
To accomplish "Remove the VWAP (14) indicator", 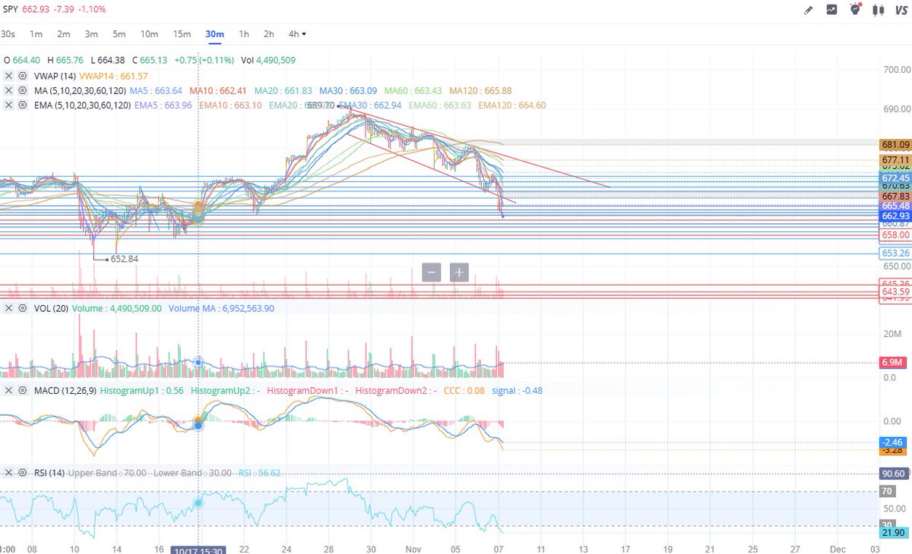I will point(9,76).
